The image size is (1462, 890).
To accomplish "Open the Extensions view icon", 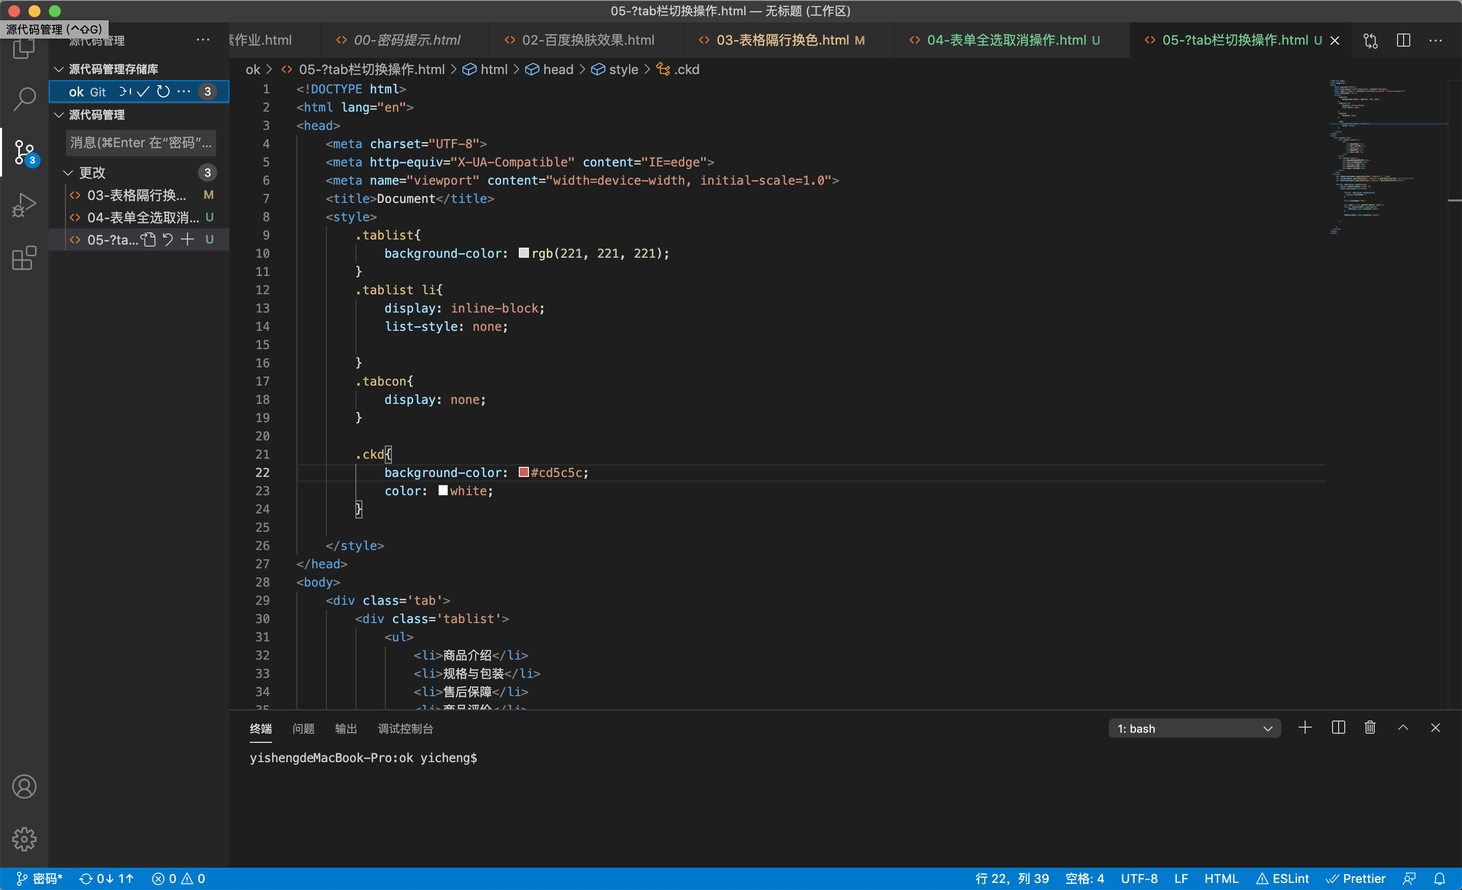I will click(x=24, y=258).
